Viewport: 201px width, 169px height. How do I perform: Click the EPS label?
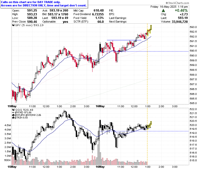(112, 14)
